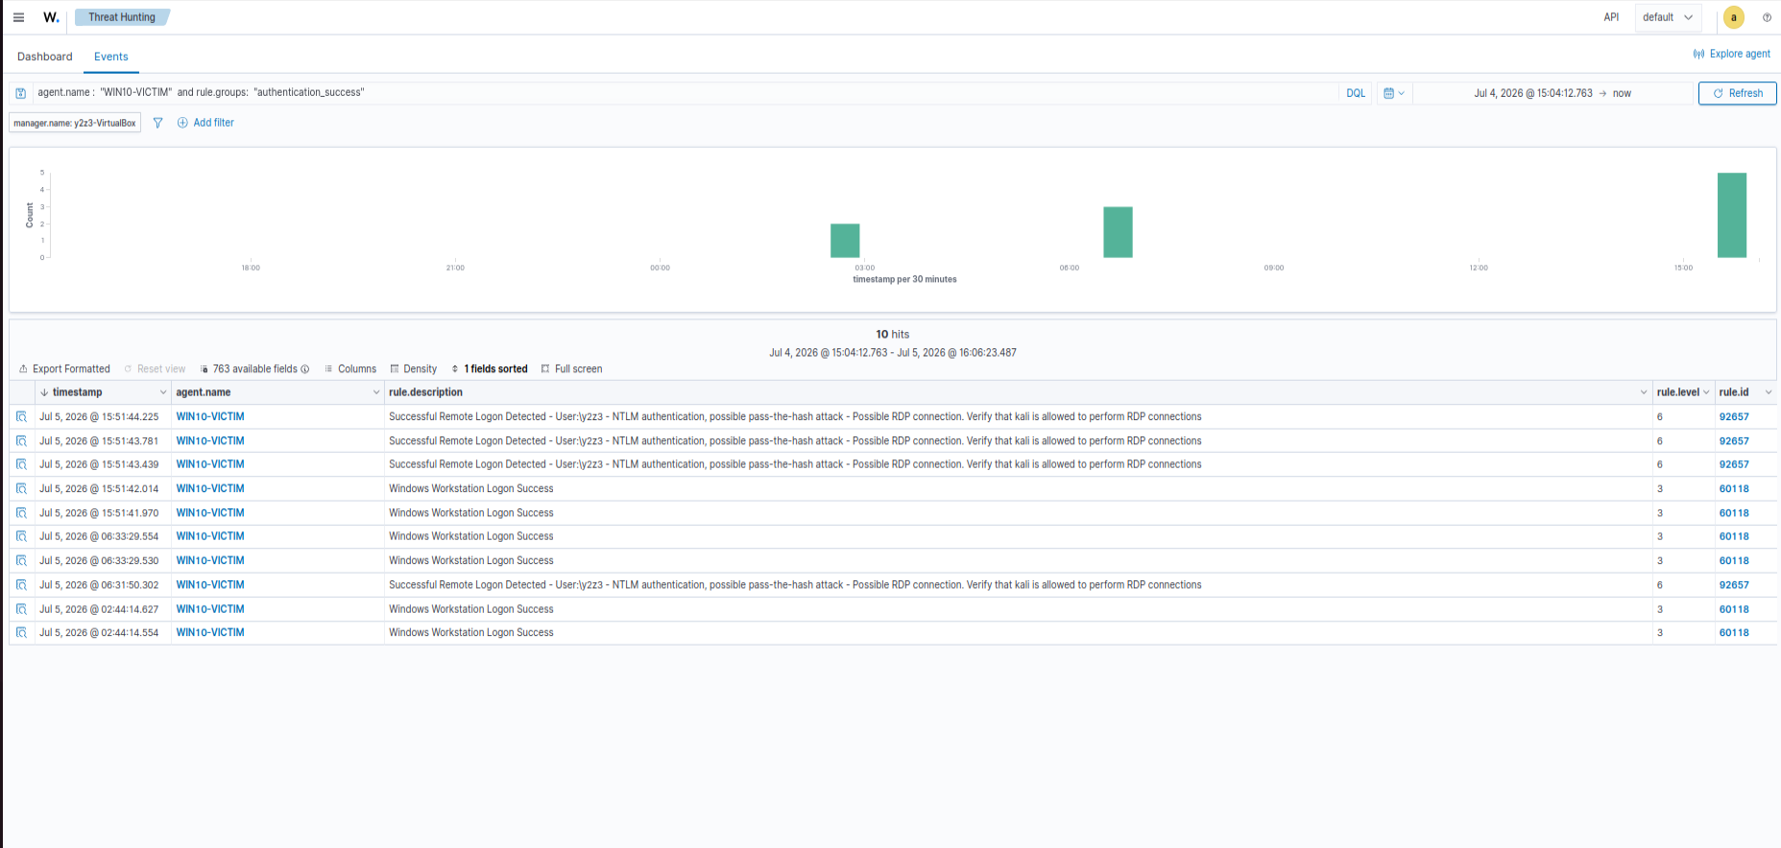
Task: Click the end date 'now'
Action: (1622, 93)
